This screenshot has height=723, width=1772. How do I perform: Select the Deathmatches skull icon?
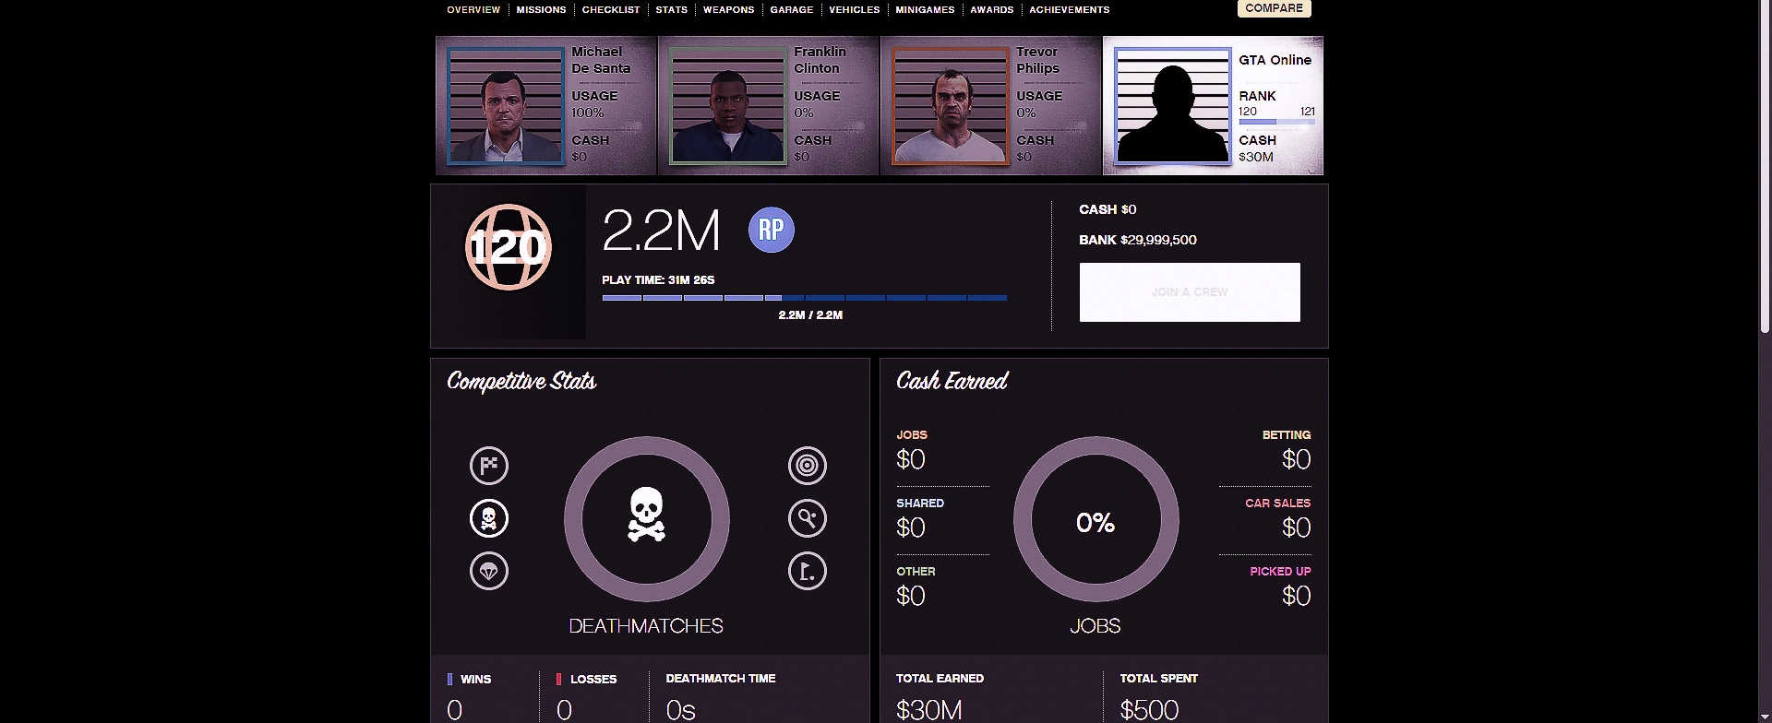489,518
